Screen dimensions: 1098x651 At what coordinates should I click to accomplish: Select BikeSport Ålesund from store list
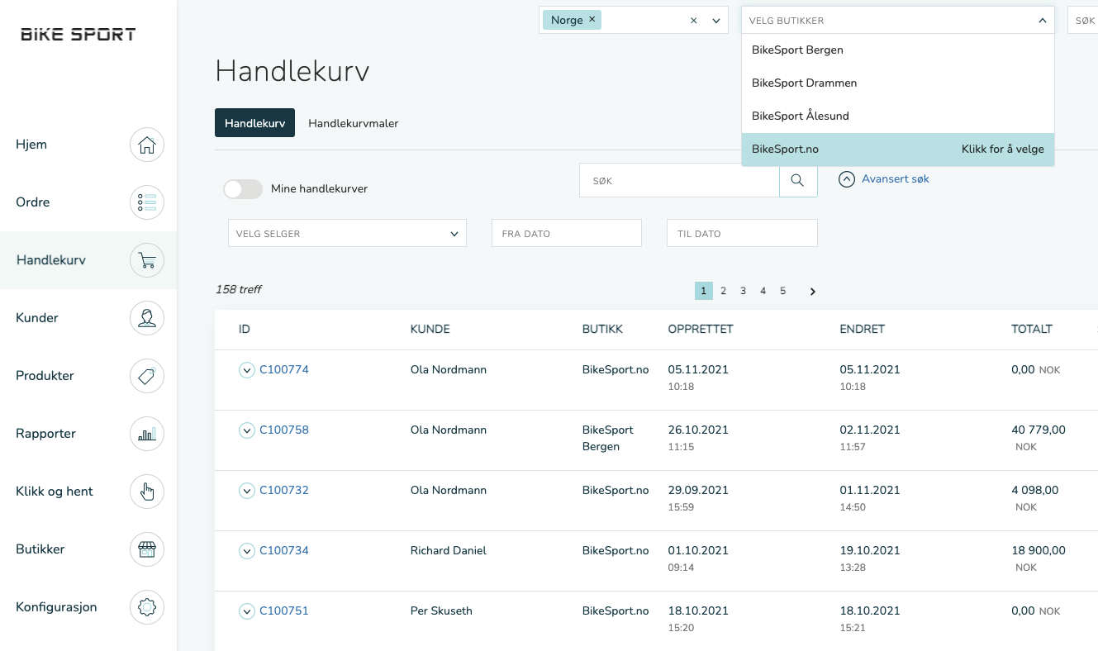pos(898,116)
